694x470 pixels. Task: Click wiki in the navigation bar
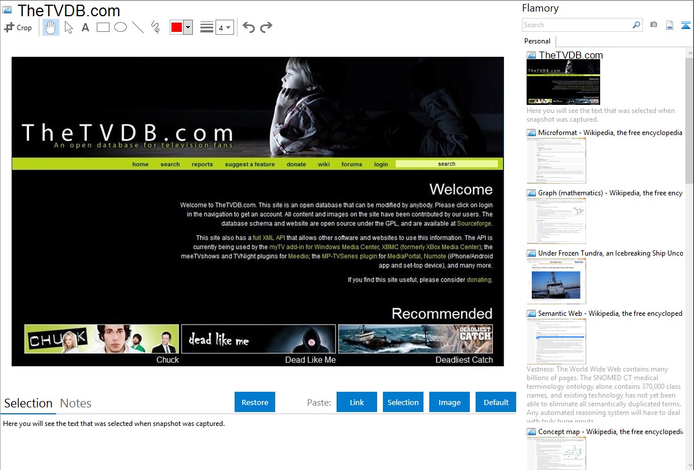(x=324, y=165)
